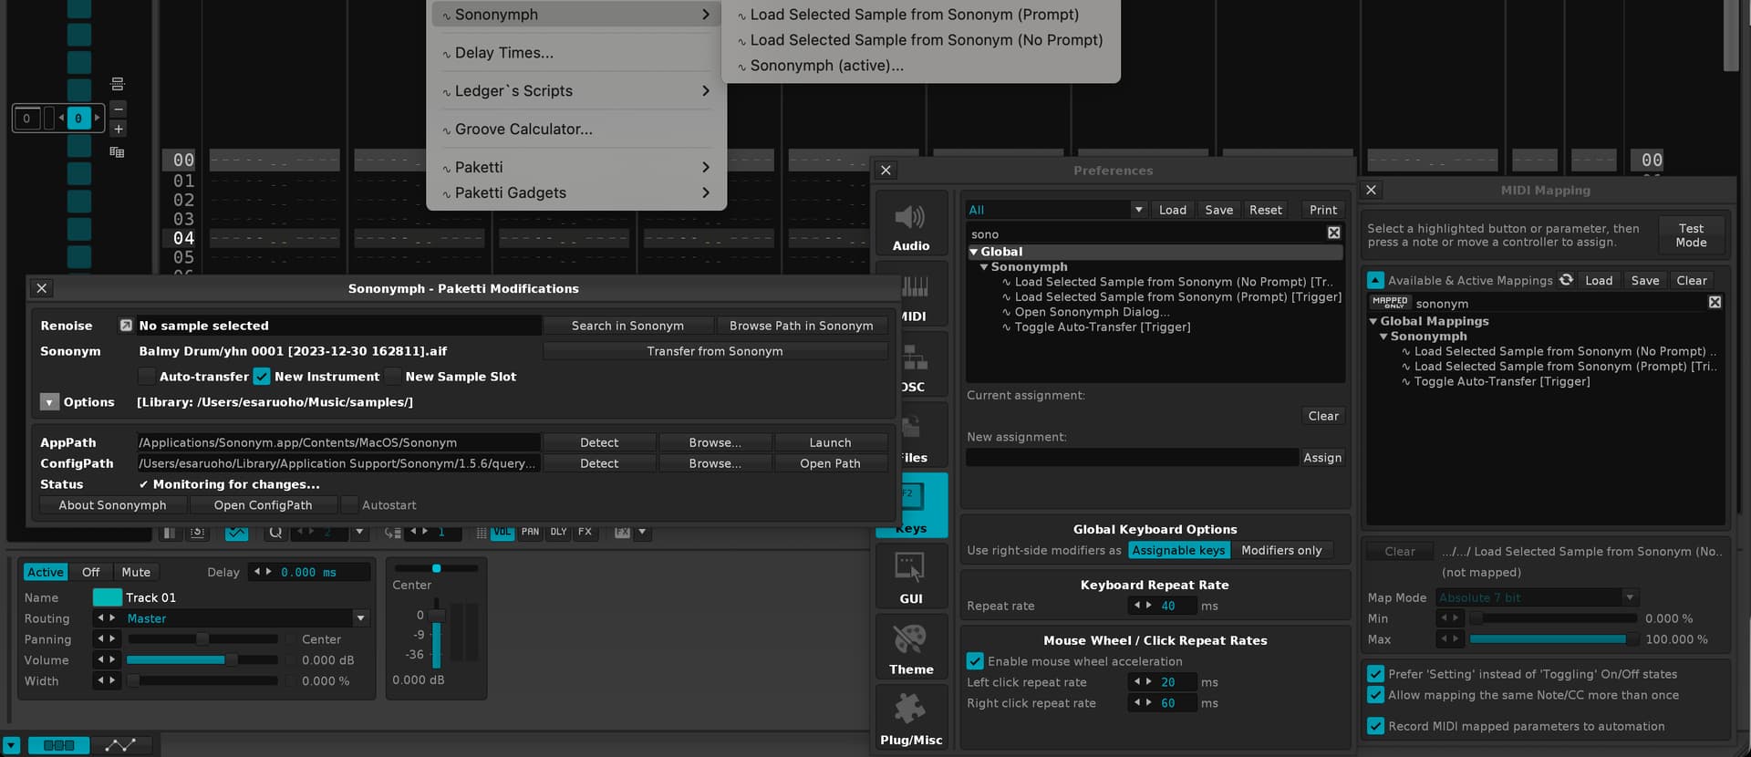Open the GUI preferences section
The width and height of the screenshot is (1751, 757).
point(911,578)
